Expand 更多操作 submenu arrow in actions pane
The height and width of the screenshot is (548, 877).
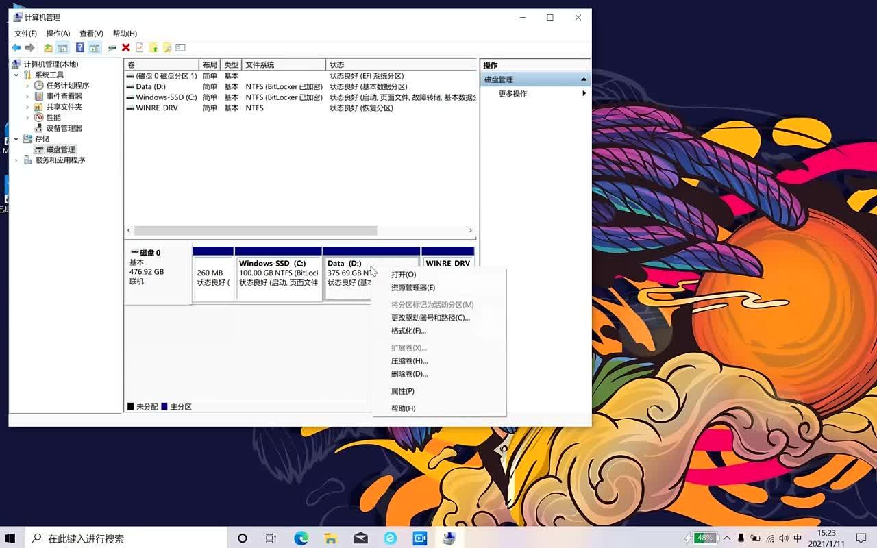pyautogui.click(x=584, y=93)
